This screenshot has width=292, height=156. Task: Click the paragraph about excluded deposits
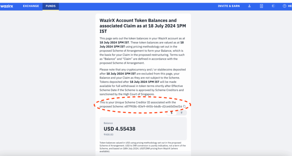coord(143,82)
